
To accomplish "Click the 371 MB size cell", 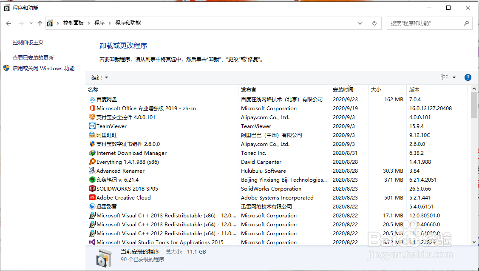I will point(394,180).
